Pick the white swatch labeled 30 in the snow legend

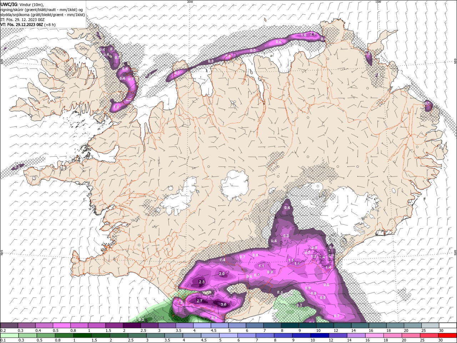coord(448,325)
